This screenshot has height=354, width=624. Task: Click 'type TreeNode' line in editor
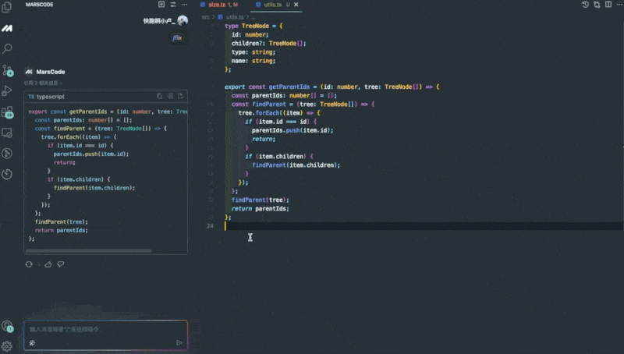click(253, 26)
